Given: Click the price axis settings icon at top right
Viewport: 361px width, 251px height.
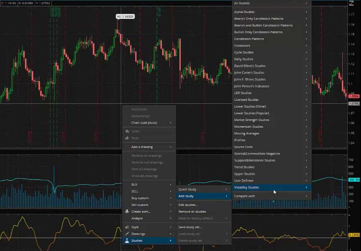Looking at the screenshot, I should tap(351, 3).
